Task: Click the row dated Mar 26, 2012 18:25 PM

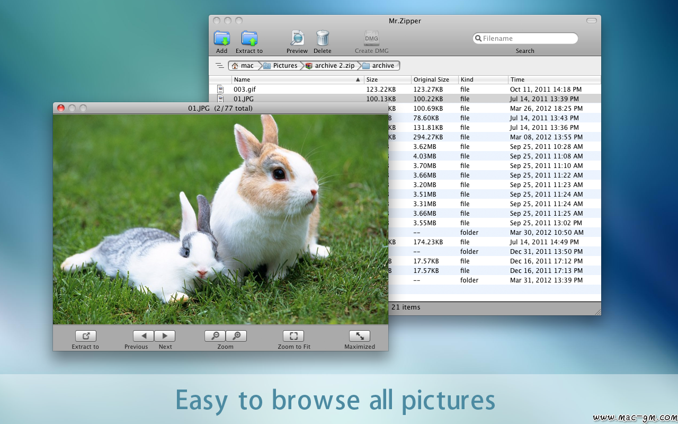Action: [x=495, y=109]
